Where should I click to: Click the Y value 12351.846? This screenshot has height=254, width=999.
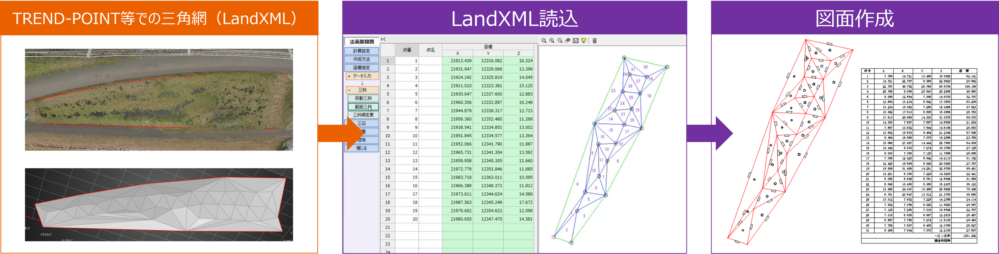[488, 170]
